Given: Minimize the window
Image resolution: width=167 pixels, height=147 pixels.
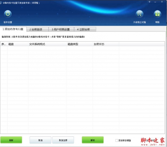Looking at the screenshot, I should coord(155,2).
